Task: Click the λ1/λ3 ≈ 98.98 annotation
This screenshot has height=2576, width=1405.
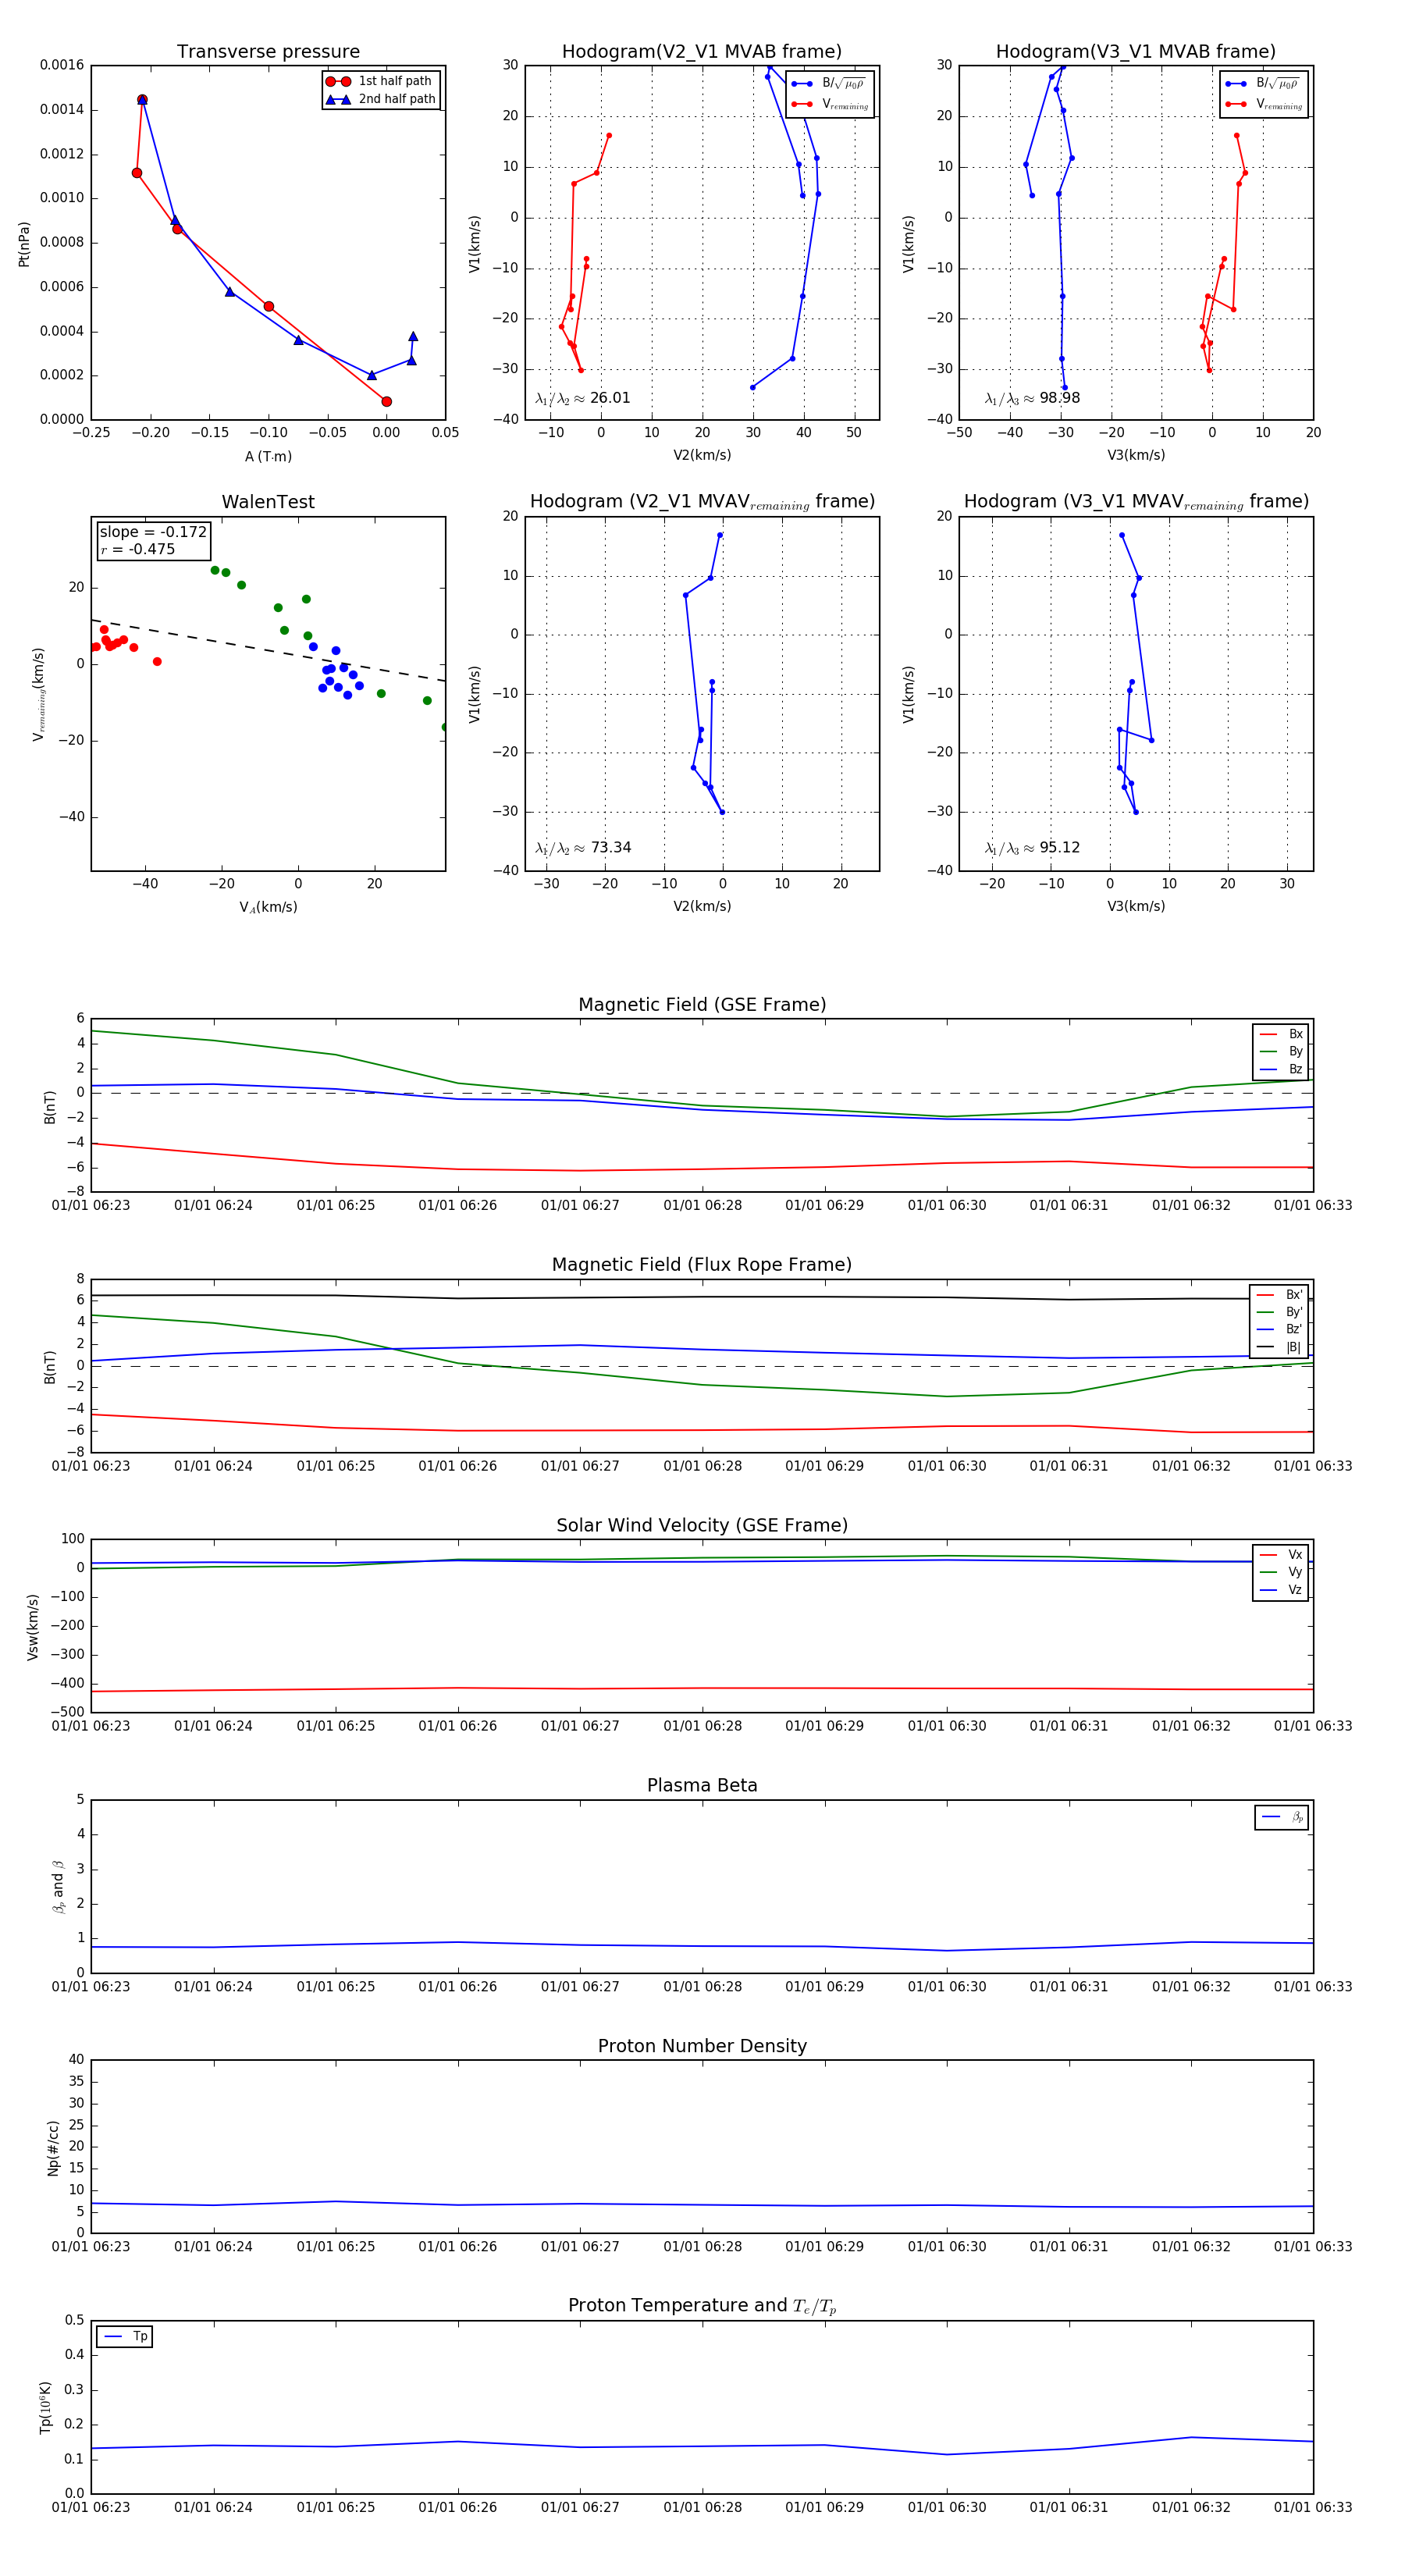Action: click(x=1032, y=398)
